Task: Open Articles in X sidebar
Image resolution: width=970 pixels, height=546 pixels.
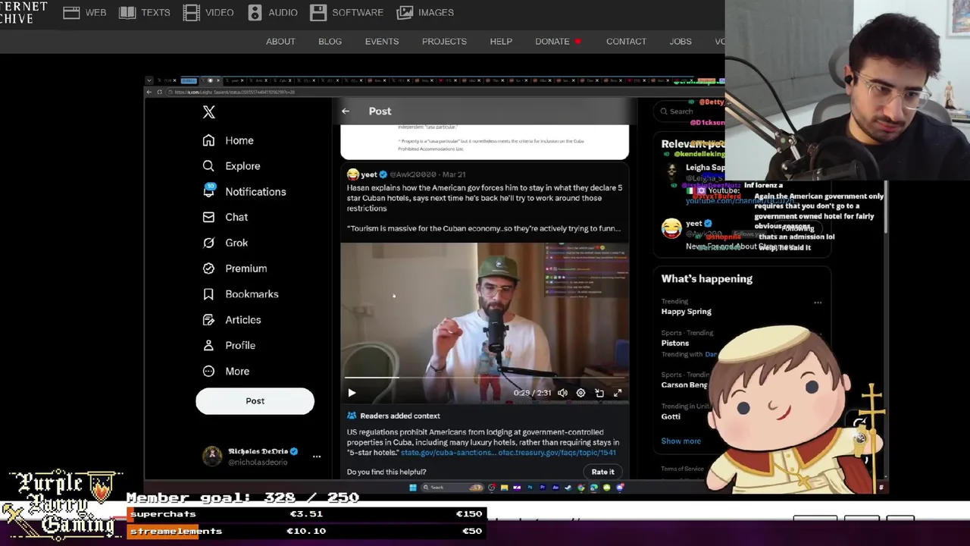Action: 232,320
